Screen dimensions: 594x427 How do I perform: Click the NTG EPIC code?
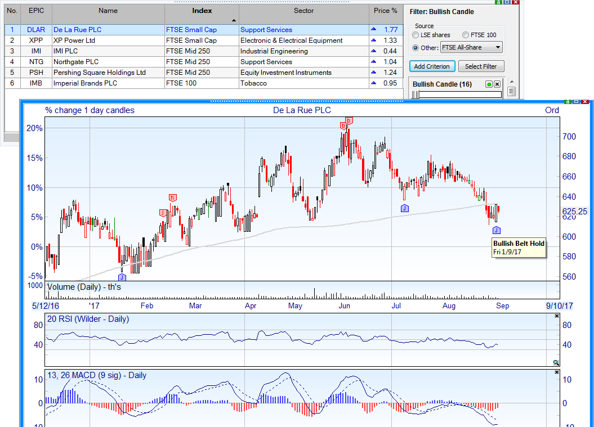37,62
